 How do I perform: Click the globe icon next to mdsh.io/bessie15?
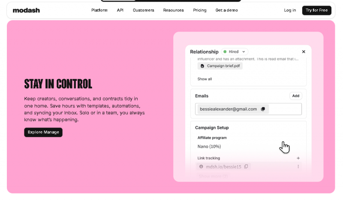201,166
